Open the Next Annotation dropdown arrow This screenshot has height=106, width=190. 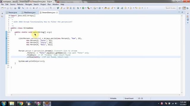click(128, 8)
